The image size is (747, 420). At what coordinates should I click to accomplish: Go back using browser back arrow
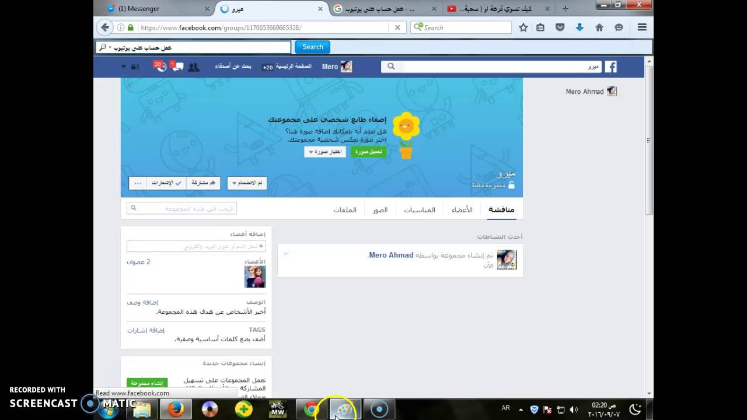pyautogui.click(x=104, y=27)
